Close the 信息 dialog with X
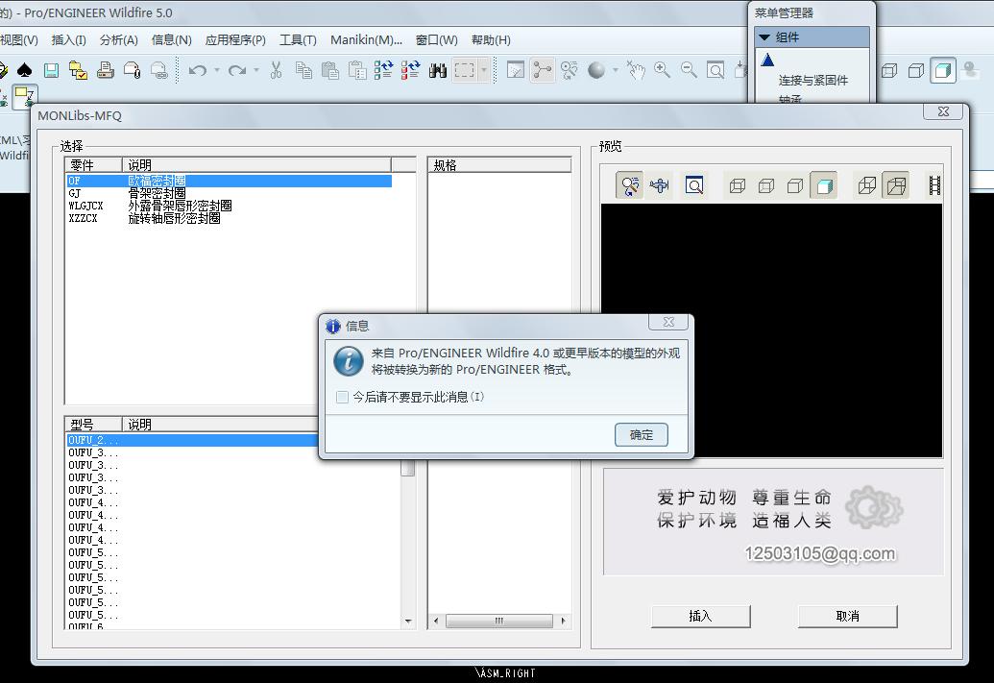Image resolution: width=994 pixels, height=683 pixels. 668,322
